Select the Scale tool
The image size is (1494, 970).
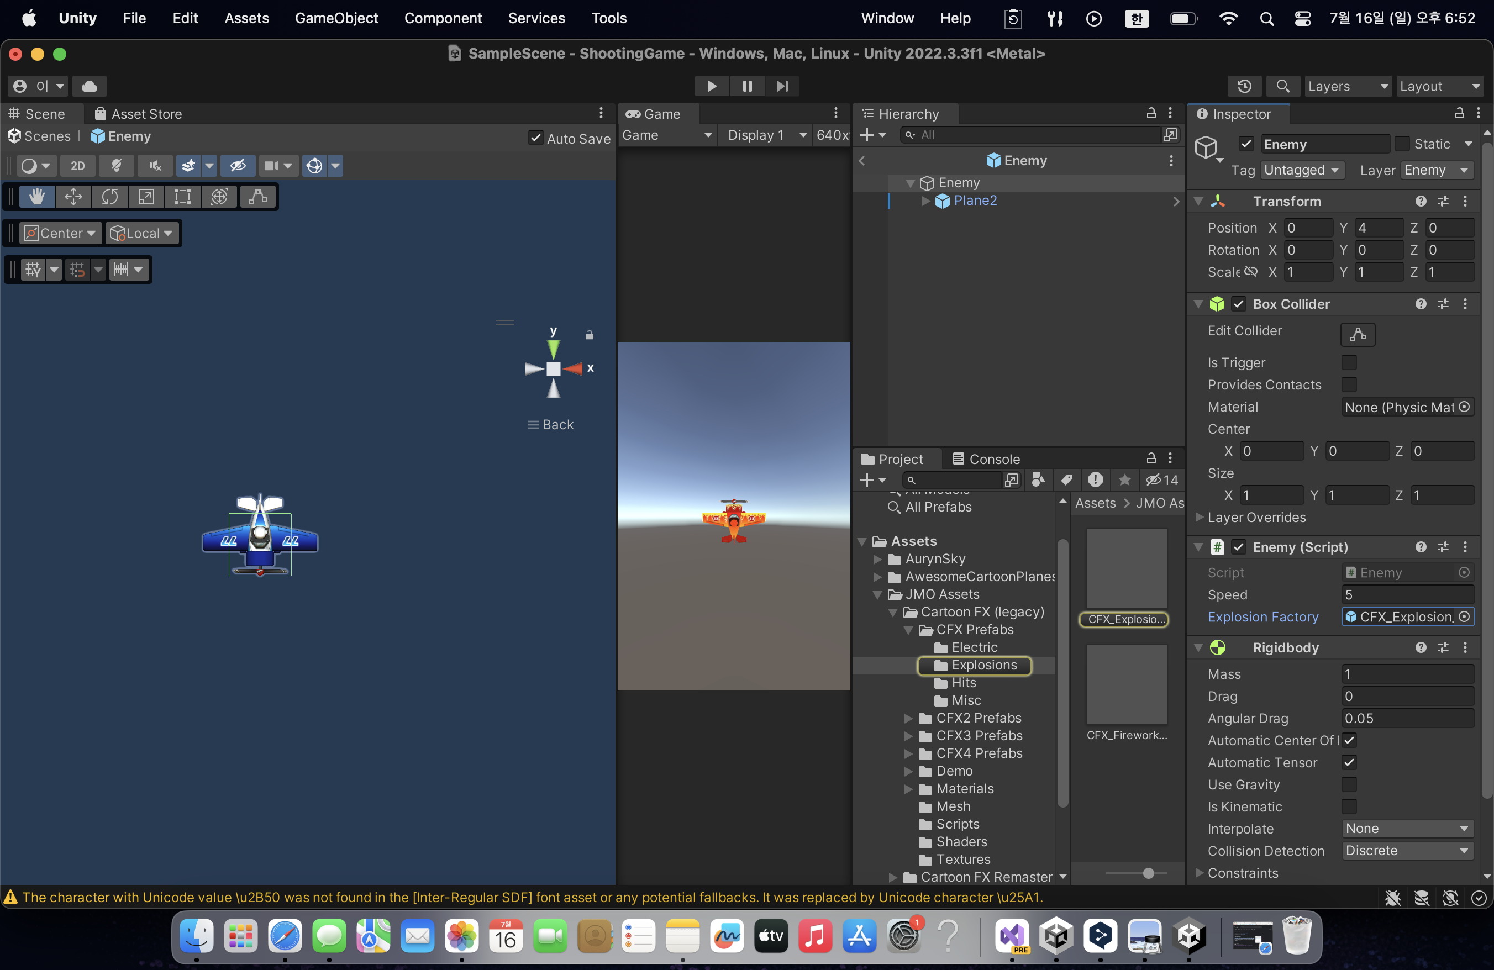[146, 197]
